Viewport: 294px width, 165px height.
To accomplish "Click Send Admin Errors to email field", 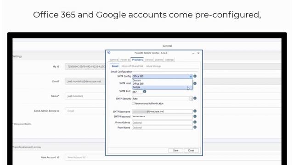I will click(85, 111).
